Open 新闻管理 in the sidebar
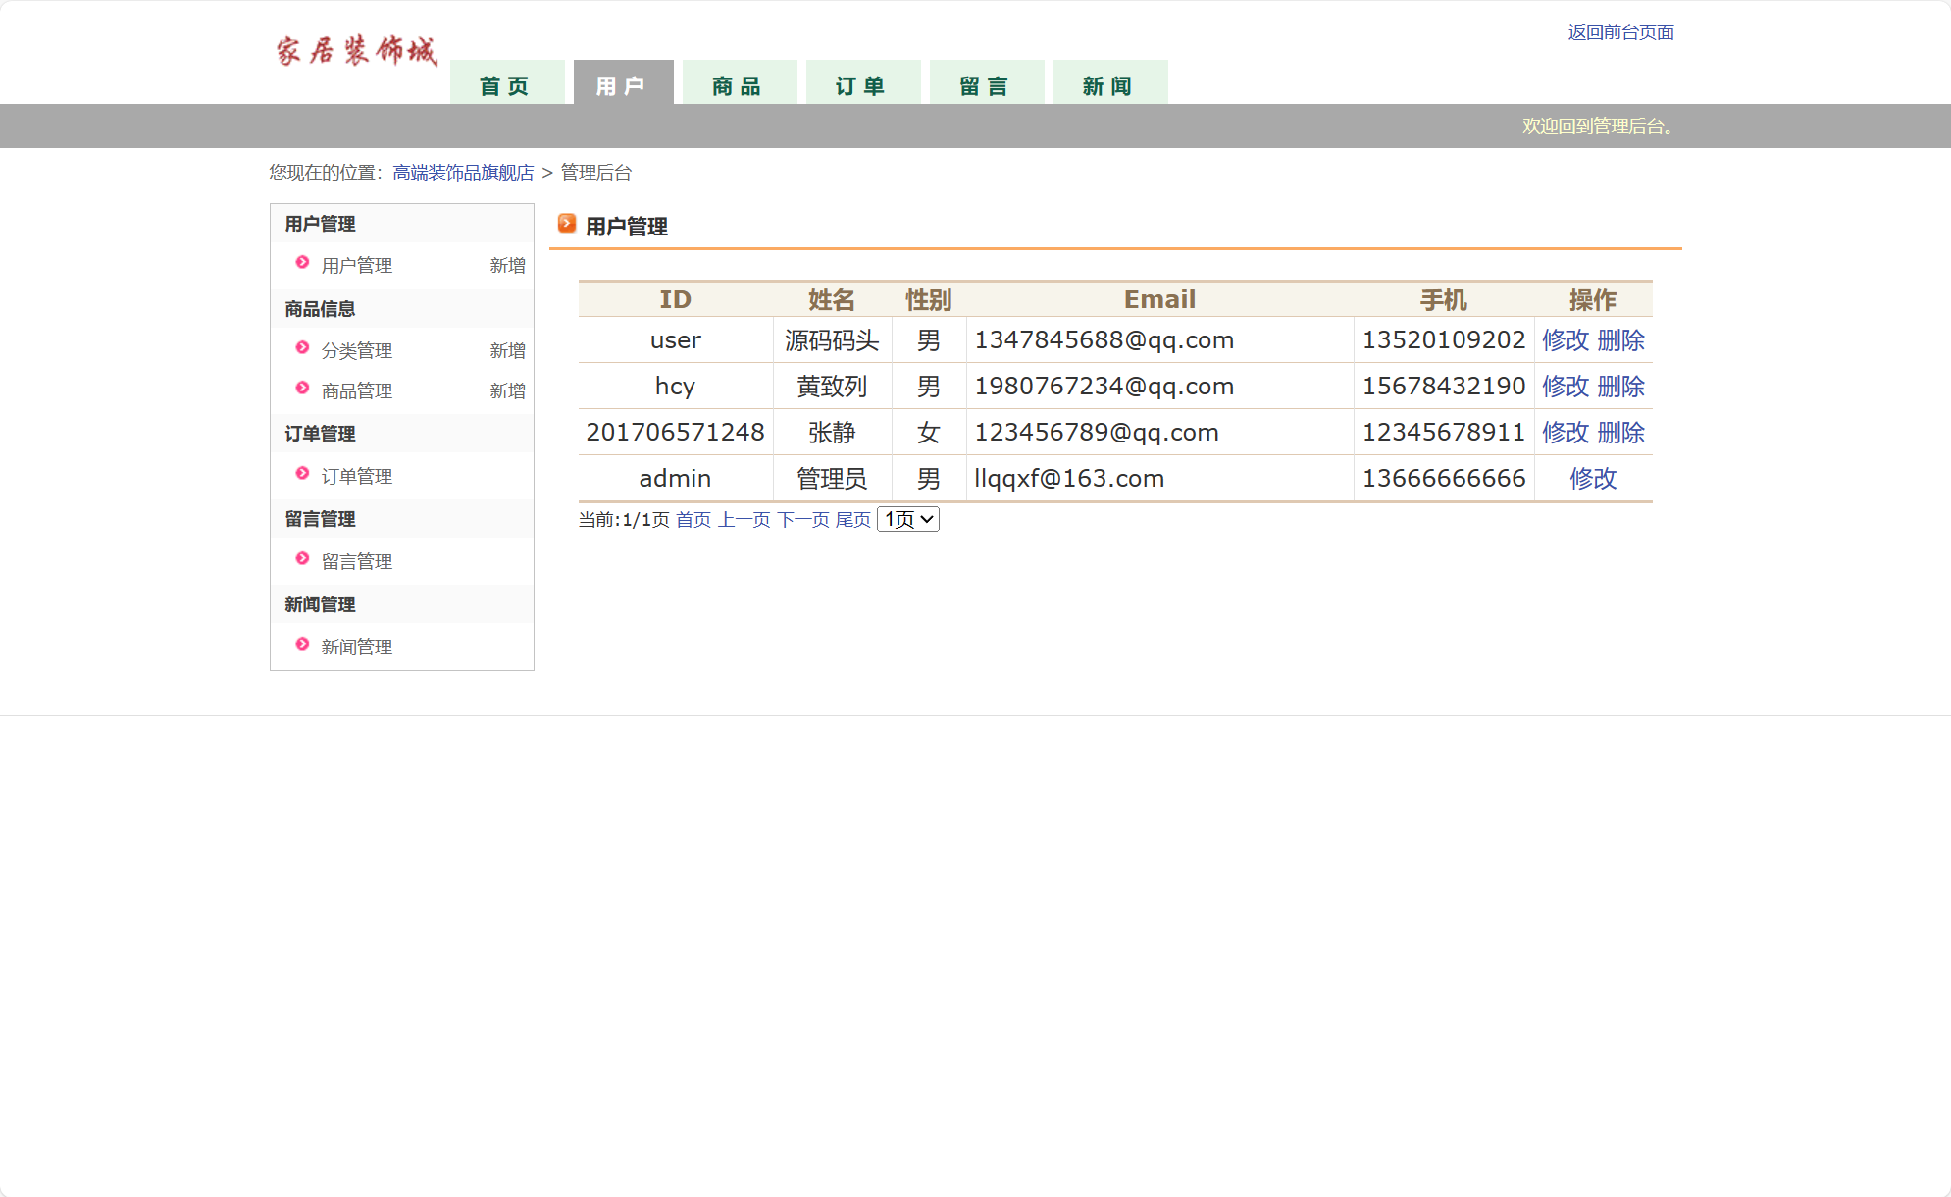The height and width of the screenshot is (1197, 1951). click(x=357, y=648)
